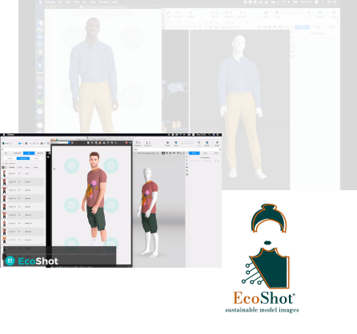The image size is (357, 334).
Task: Click the snapshot camera toolbar icon above mannequin view
Action: [x=137, y=143]
